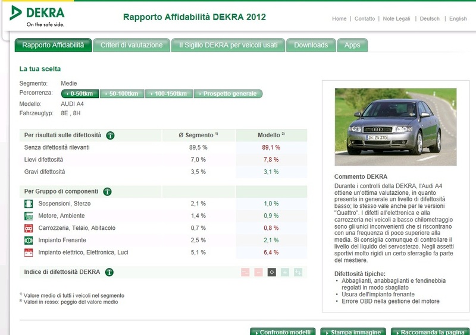Select the 0-50tkm mileage range
This screenshot has height=335, width=476.
point(80,94)
